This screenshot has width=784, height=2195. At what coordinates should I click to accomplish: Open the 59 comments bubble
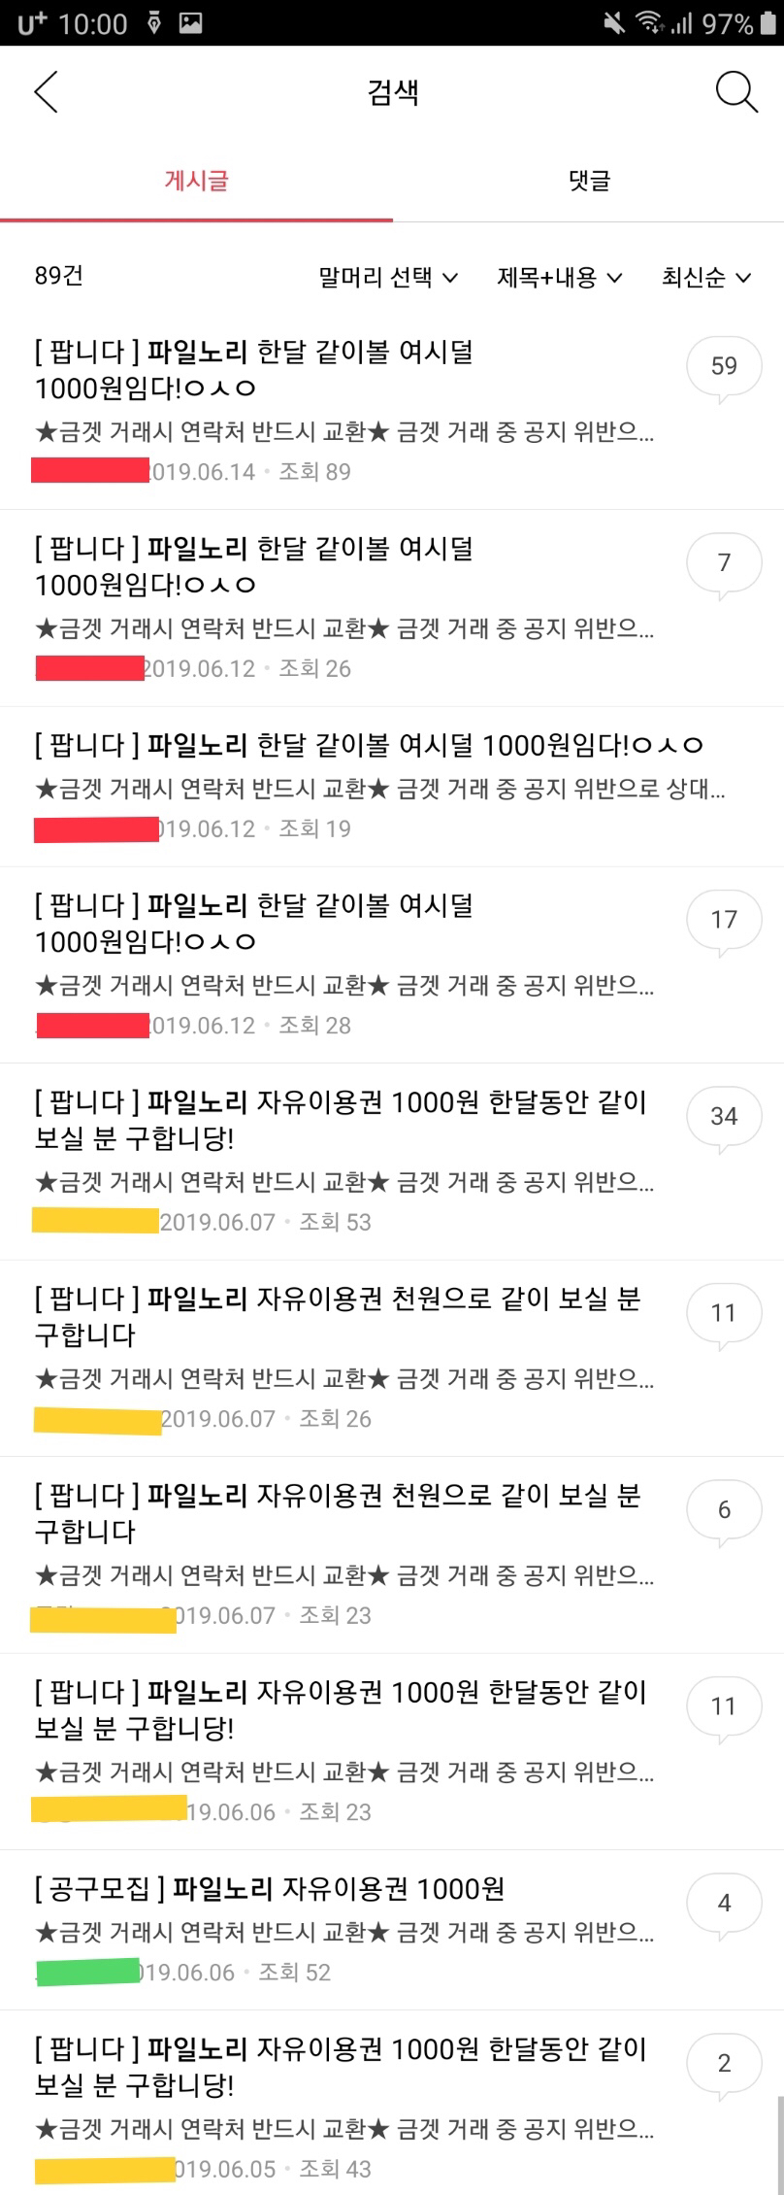[724, 368]
